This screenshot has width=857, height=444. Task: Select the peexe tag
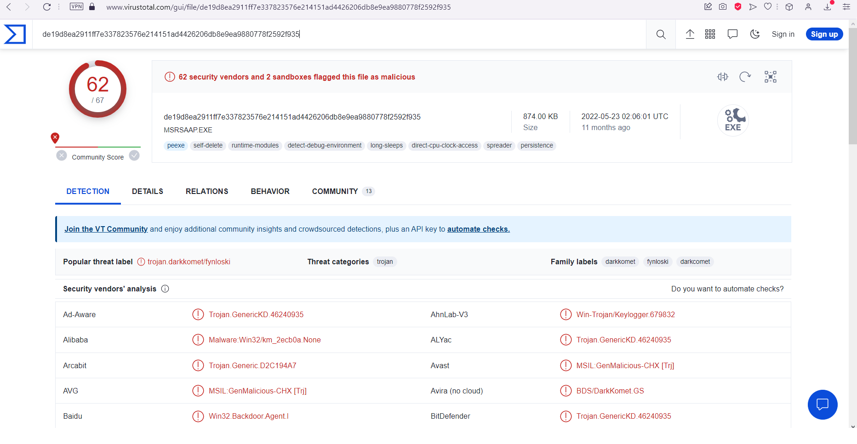pos(176,146)
